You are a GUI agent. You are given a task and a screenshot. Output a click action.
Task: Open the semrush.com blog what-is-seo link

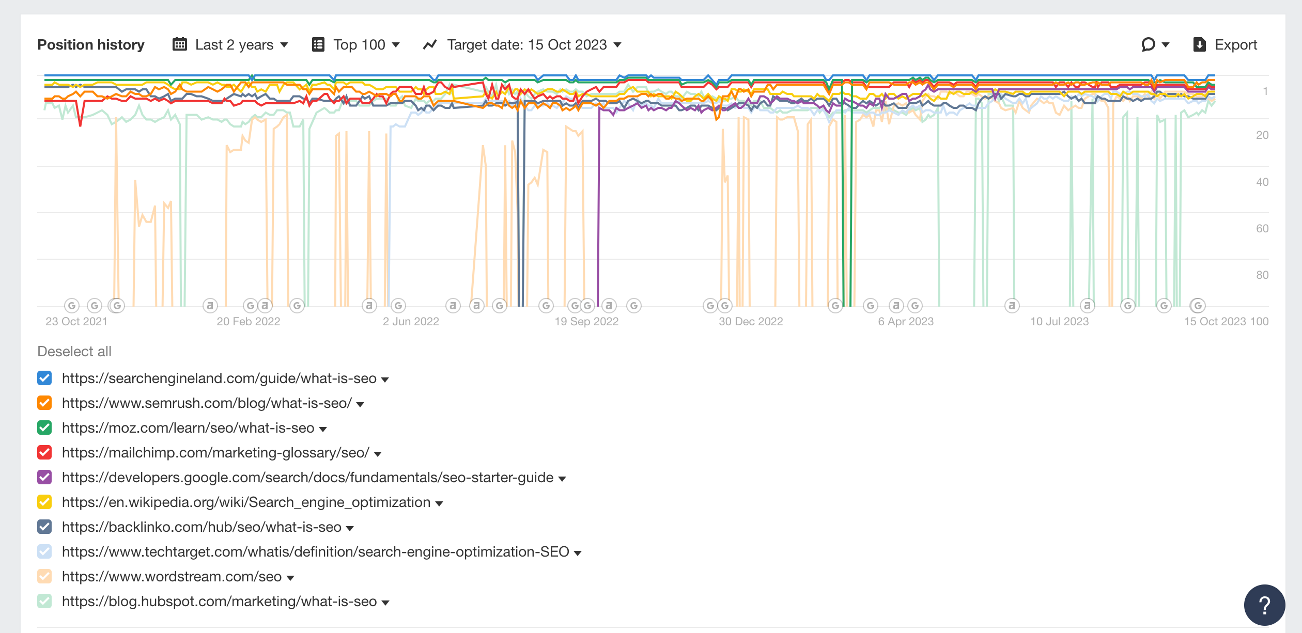pyautogui.click(x=207, y=403)
